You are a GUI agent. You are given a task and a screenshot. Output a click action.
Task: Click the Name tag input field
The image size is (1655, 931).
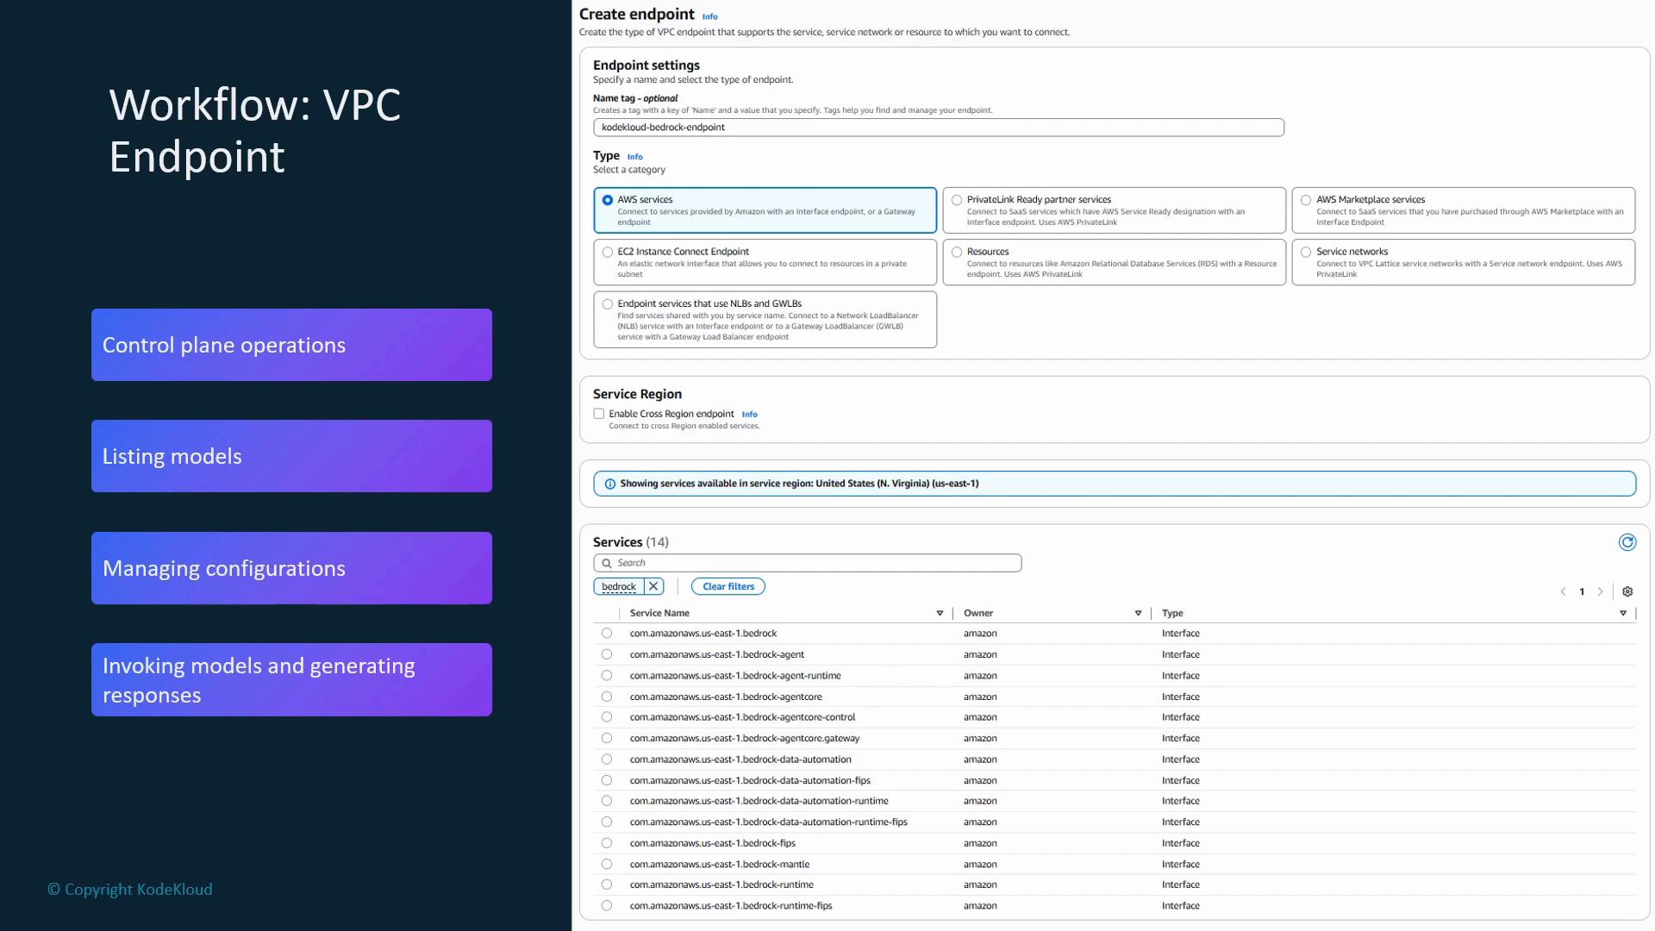point(939,128)
